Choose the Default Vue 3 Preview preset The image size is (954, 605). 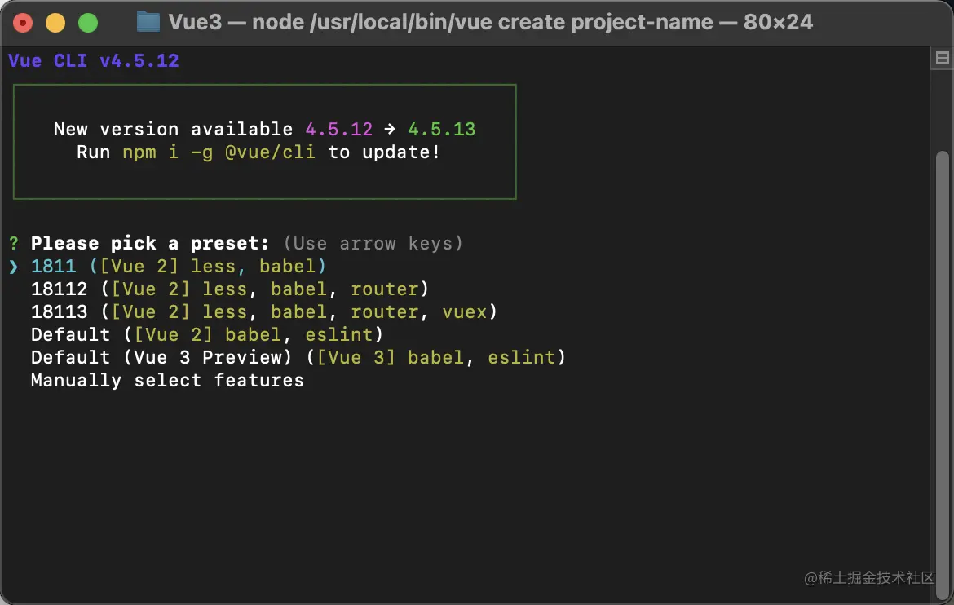pos(298,357)
